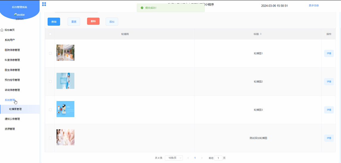Check the checkbox for 轮播图2 row
Screen dimensions: 341x163
point(50,82)
